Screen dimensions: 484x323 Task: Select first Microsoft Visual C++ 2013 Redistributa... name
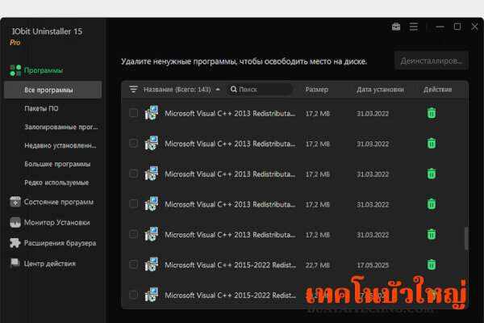pyautogui.click(x=230, y=113)
